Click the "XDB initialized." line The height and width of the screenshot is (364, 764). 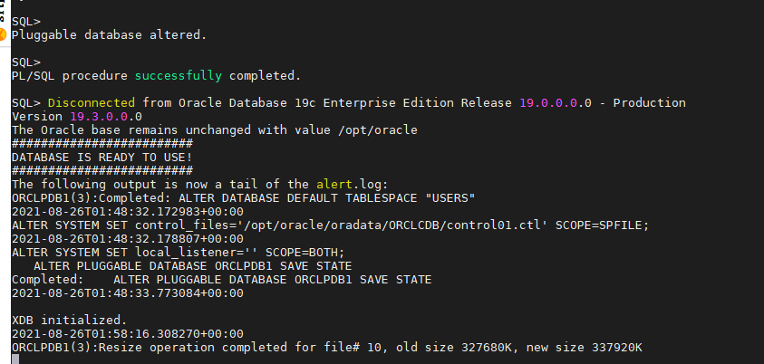(65, 320)
